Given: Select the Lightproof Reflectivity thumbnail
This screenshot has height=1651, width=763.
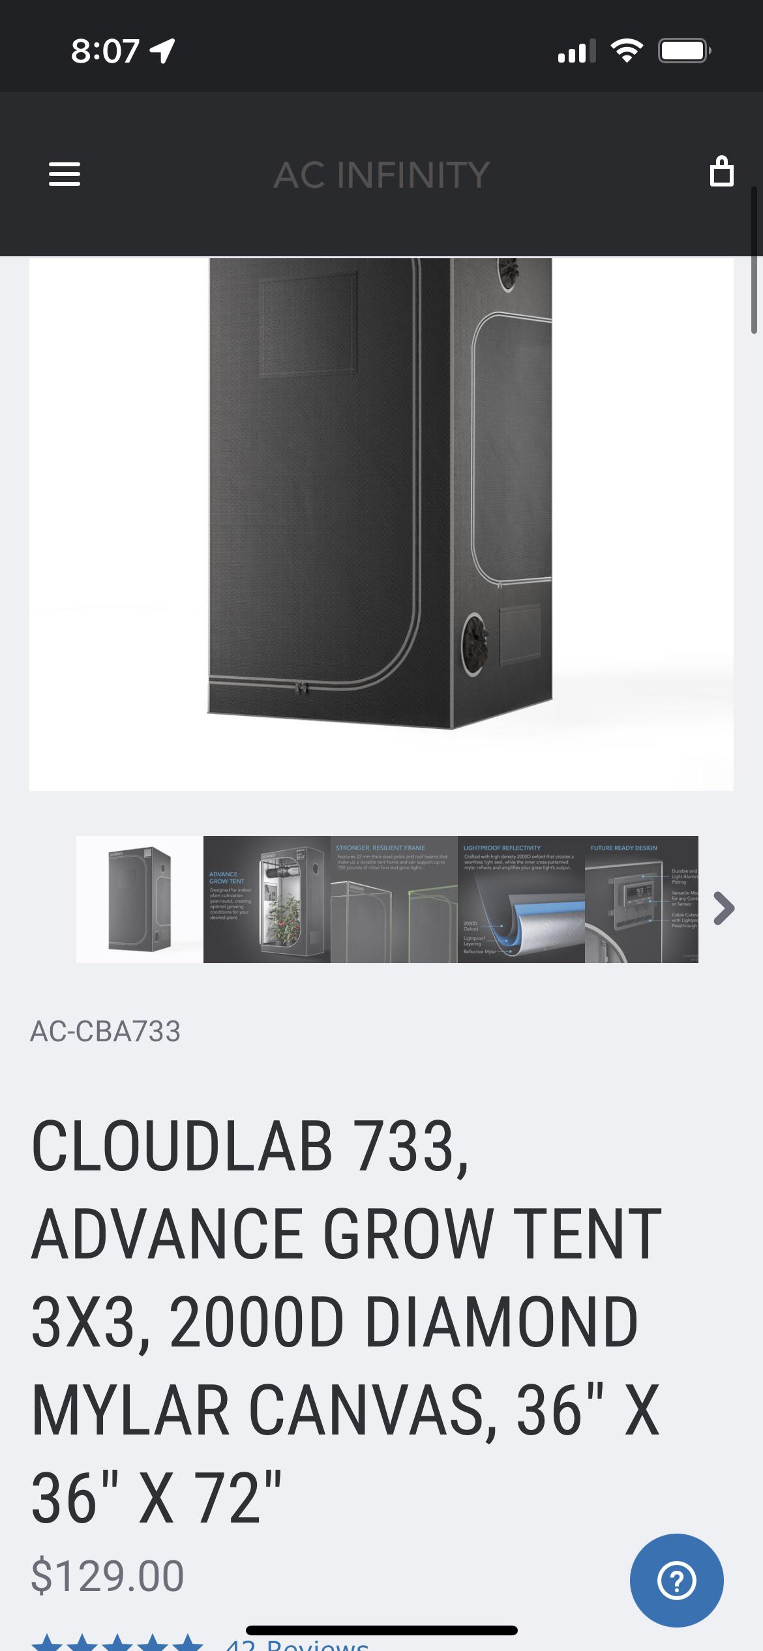Looking at the screenshot, I should click(x=521, y=899).
